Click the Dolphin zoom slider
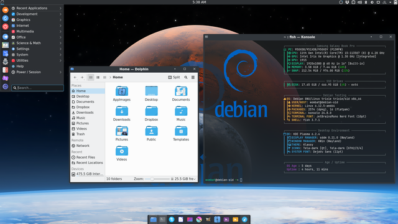Image resolution: width=398 pixels, height=224 pixels. coord(157,179)
